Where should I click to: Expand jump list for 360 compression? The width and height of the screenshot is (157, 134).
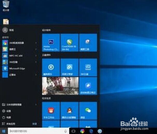click(x=36, y=62)
